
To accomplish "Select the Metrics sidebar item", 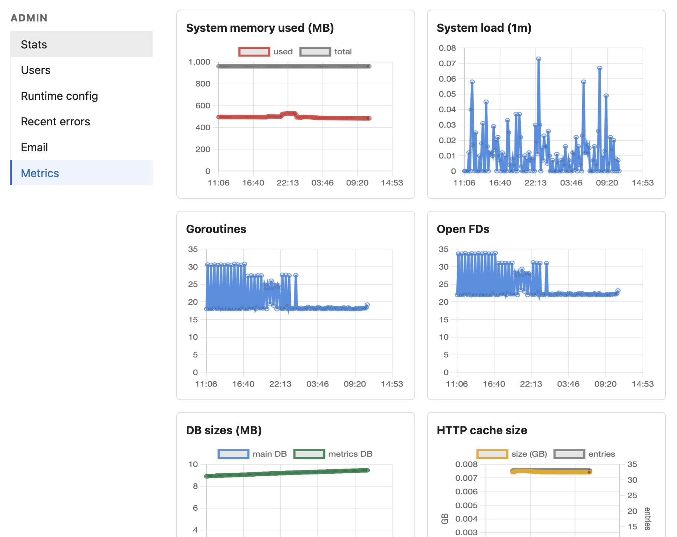I will (x=81, y=173).
